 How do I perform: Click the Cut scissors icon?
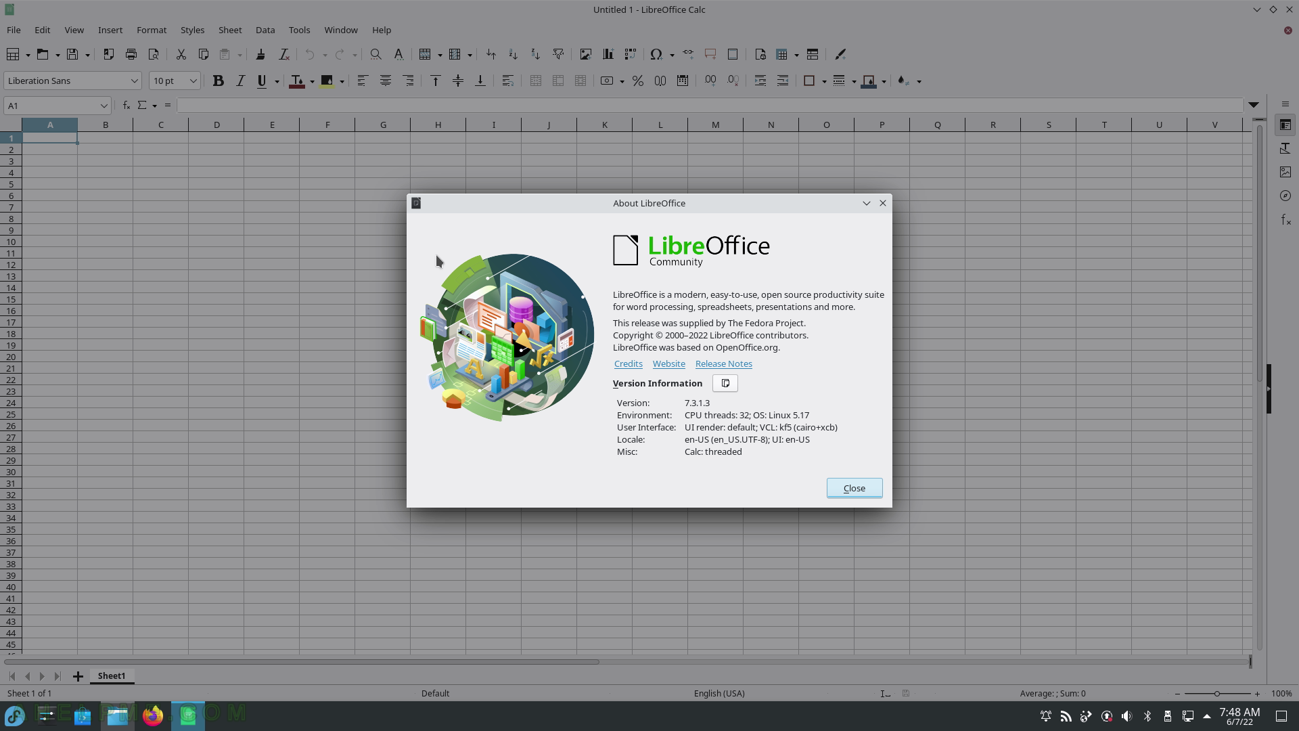(181, 54)
